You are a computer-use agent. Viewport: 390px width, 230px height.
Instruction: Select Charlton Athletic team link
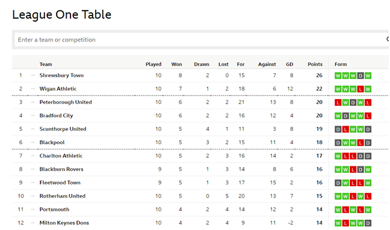click(61, 156)
